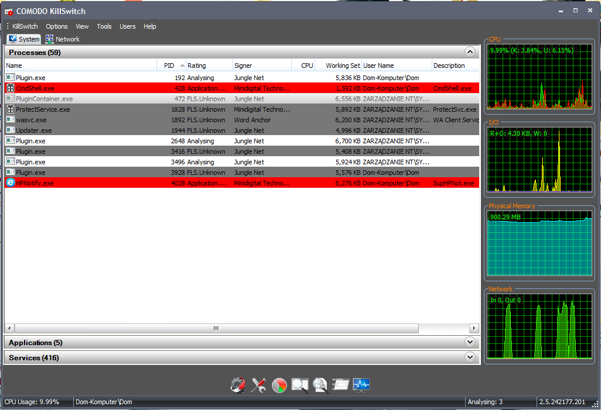Select the wasvc.exe row name
Screen dimensions: 601x410
pos(31,120)
